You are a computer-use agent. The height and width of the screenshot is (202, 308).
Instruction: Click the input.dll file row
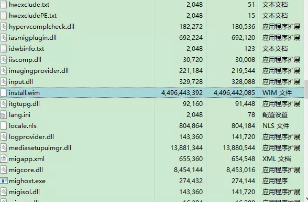coord(152,82)
